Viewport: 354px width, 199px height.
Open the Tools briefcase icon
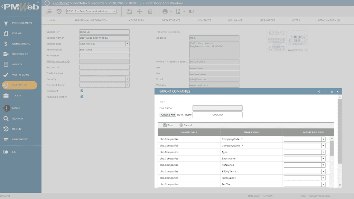(6, 95)
